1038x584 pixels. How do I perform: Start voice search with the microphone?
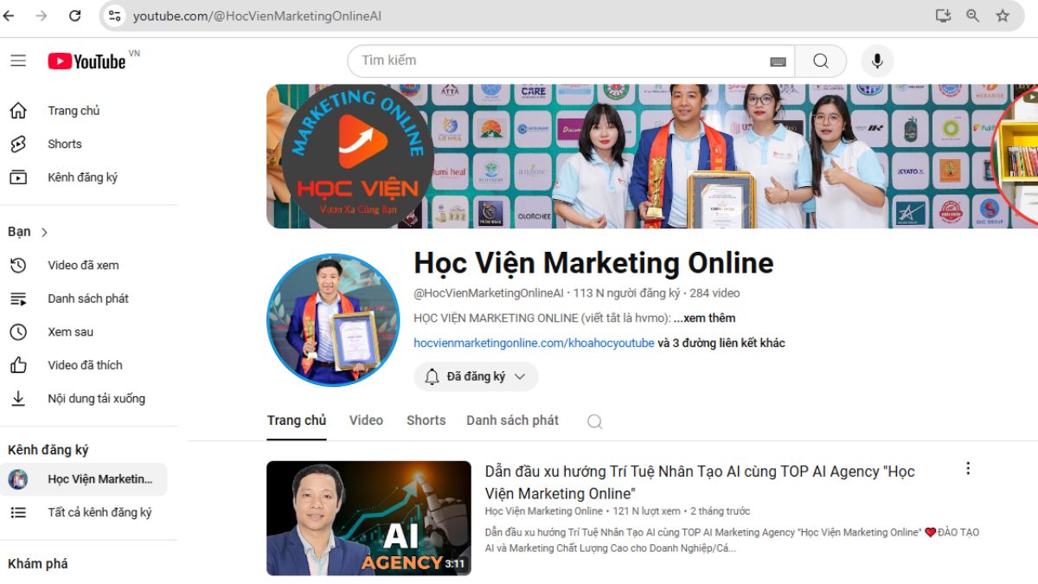click(877, 61)
